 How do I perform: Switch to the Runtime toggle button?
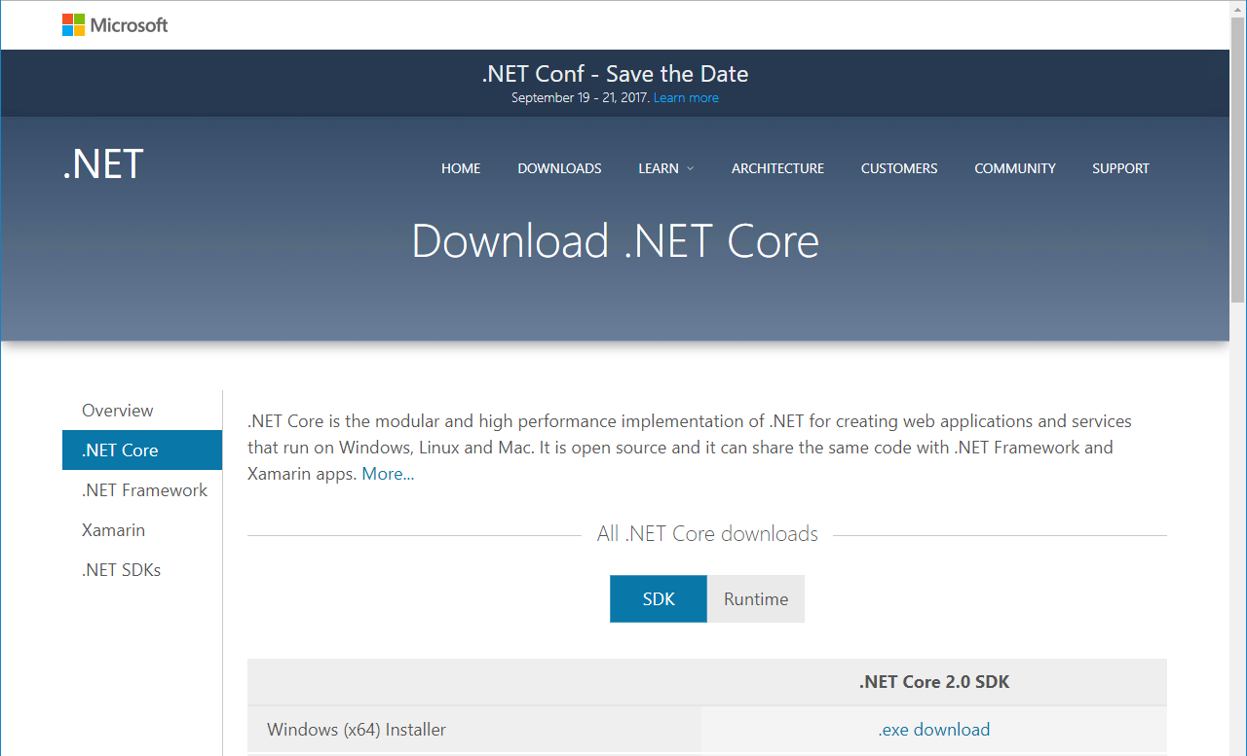[x=756, y=598]
